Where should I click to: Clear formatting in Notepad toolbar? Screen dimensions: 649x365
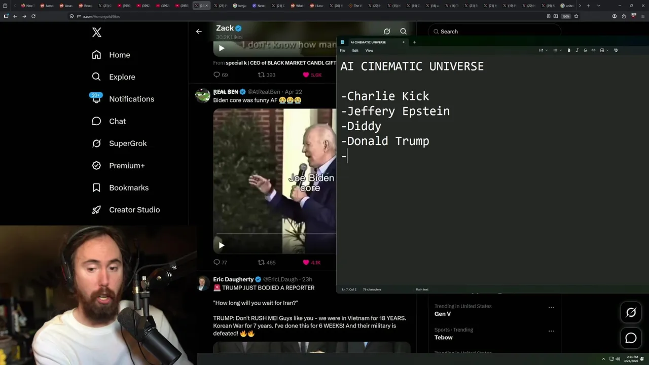coord(616,50)
